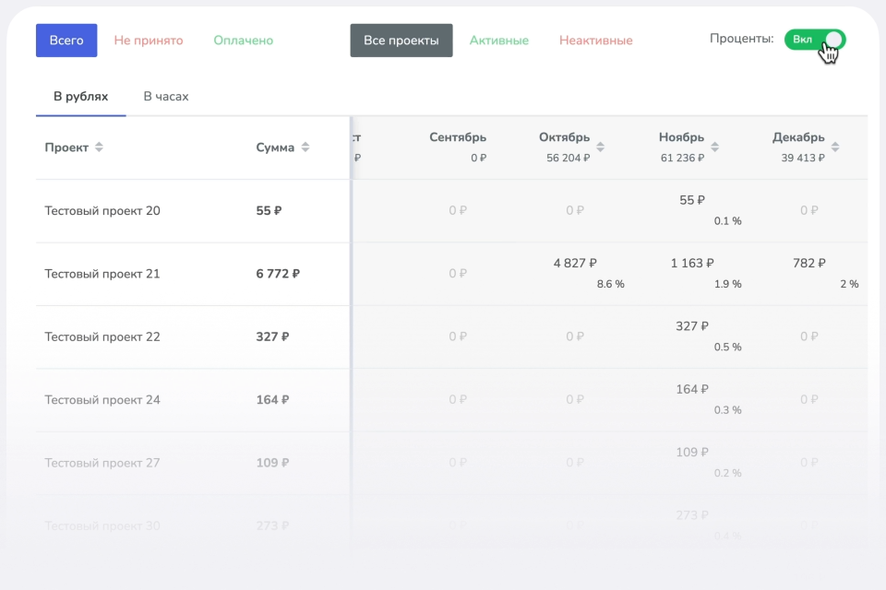Viewport: 886px width, 590px height.
Task: Click the Сентябрь column header
Action: click(x=458, y=138)
